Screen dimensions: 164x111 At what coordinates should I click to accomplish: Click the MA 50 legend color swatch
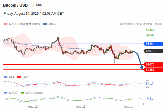point(45,24)
